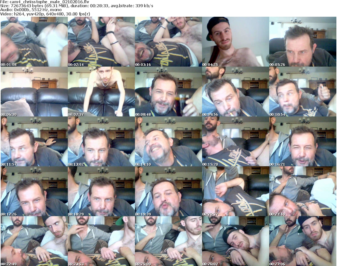The width and height of the screenshot is (337, 266).
Task: Click the Audio info line
Action: coord(31,10)
